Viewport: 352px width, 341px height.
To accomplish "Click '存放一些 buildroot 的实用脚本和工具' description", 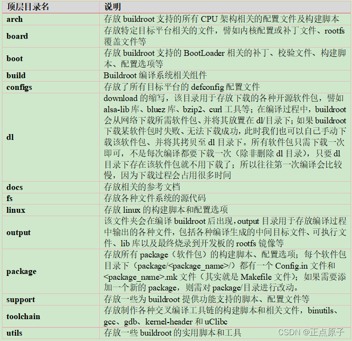I will click(x=225, y=333).
